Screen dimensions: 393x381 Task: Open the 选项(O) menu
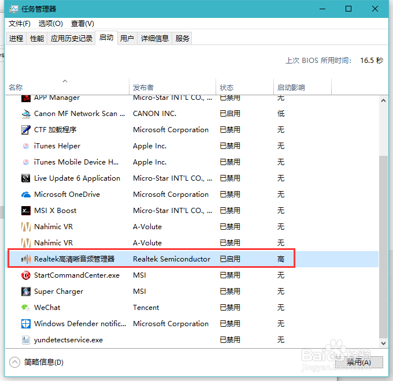click(51, 24)
